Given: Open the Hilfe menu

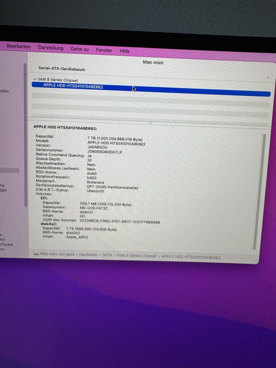Looking at the screenshot, I should point(125,51).
